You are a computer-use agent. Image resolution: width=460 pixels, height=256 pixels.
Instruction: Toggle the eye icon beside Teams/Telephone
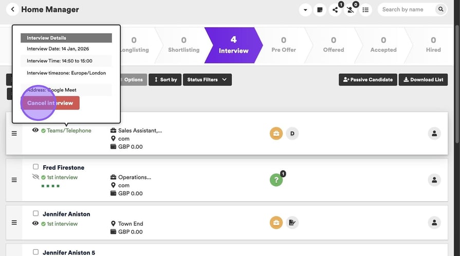coord(35,130)
